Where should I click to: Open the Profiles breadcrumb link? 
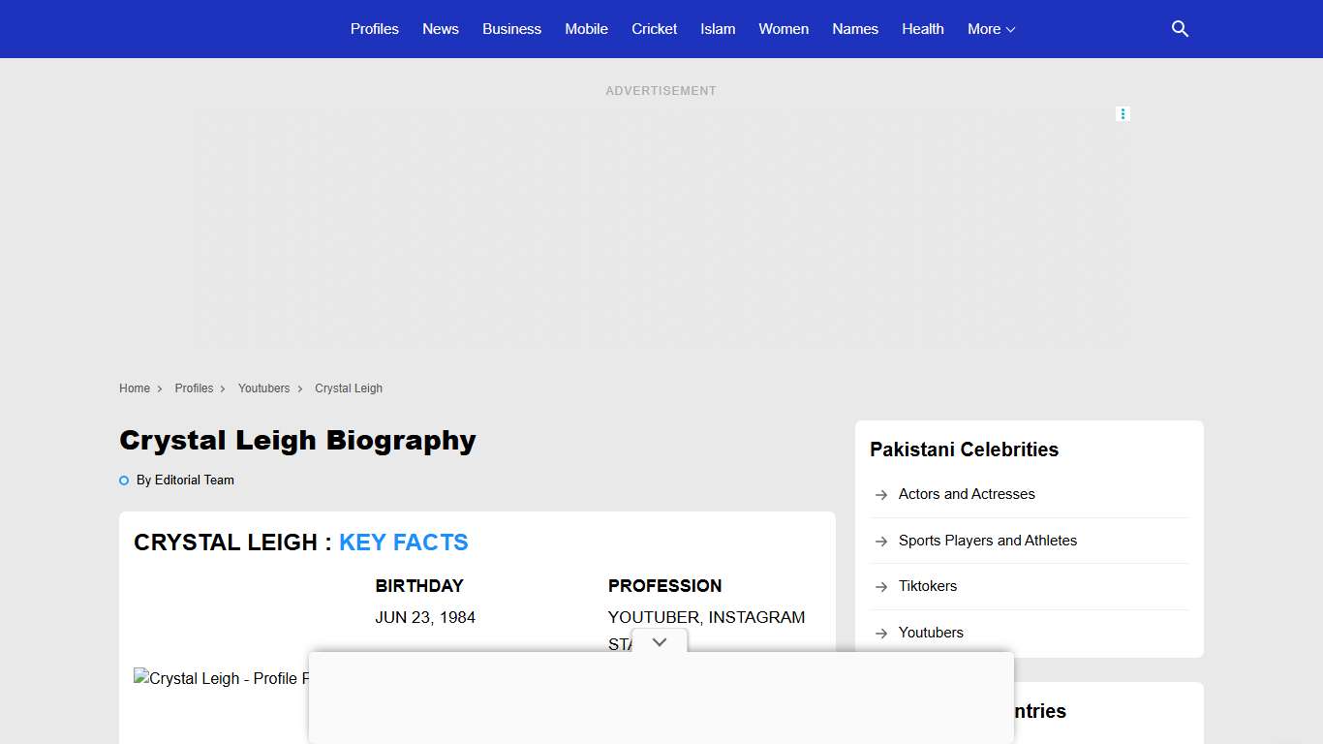pyautogui.click(x=194, y=388)
